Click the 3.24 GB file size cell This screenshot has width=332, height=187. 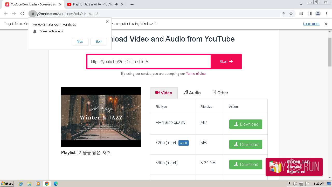tap(210, 164)
